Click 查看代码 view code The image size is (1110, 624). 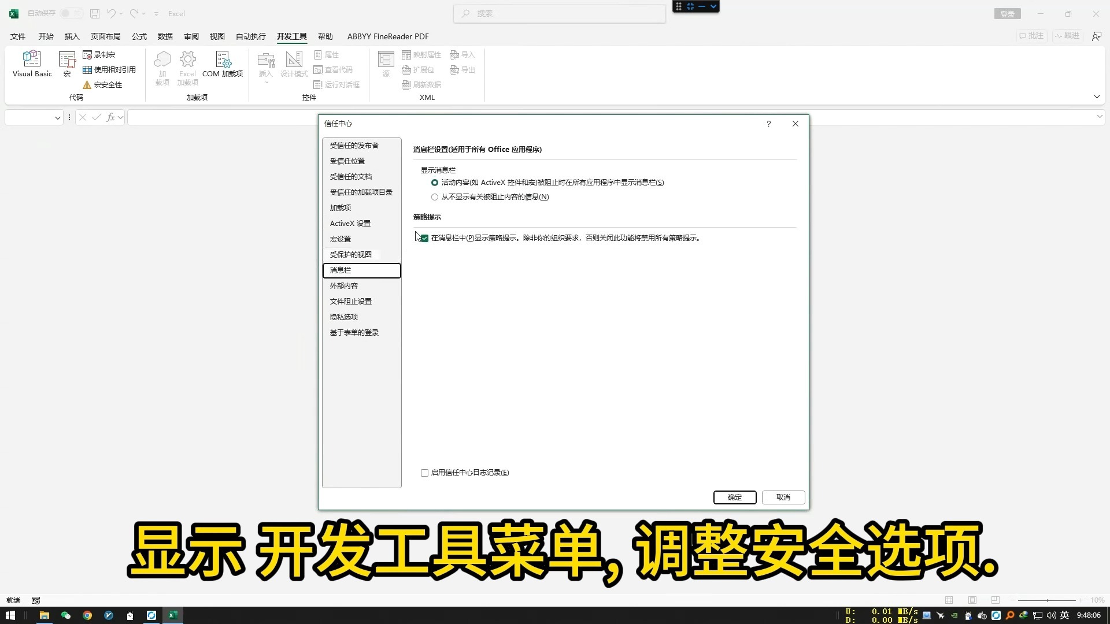click(x=333, y=70)
